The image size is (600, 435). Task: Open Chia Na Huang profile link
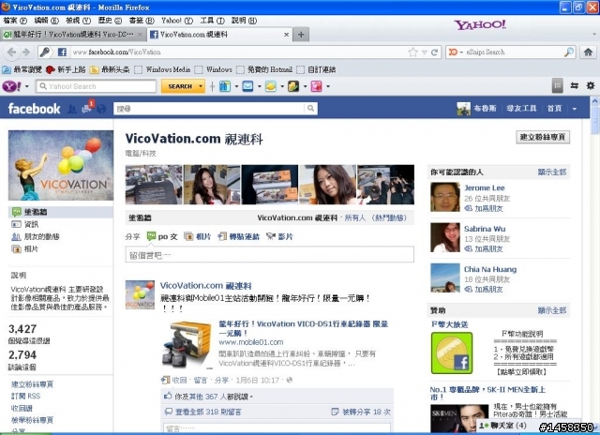pyautogui.click(x=490, y=269)
